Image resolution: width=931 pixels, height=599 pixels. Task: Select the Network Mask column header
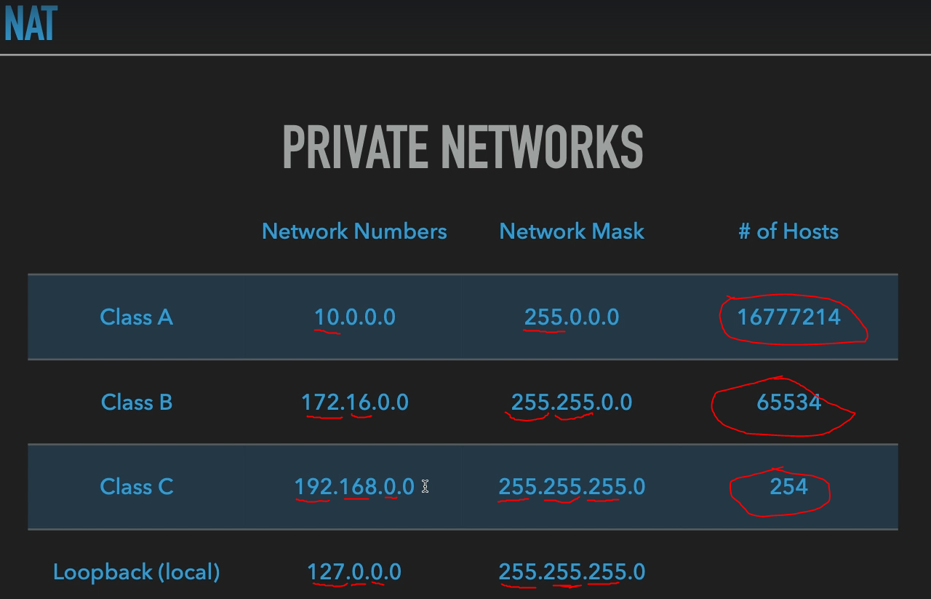pos(572,231)
